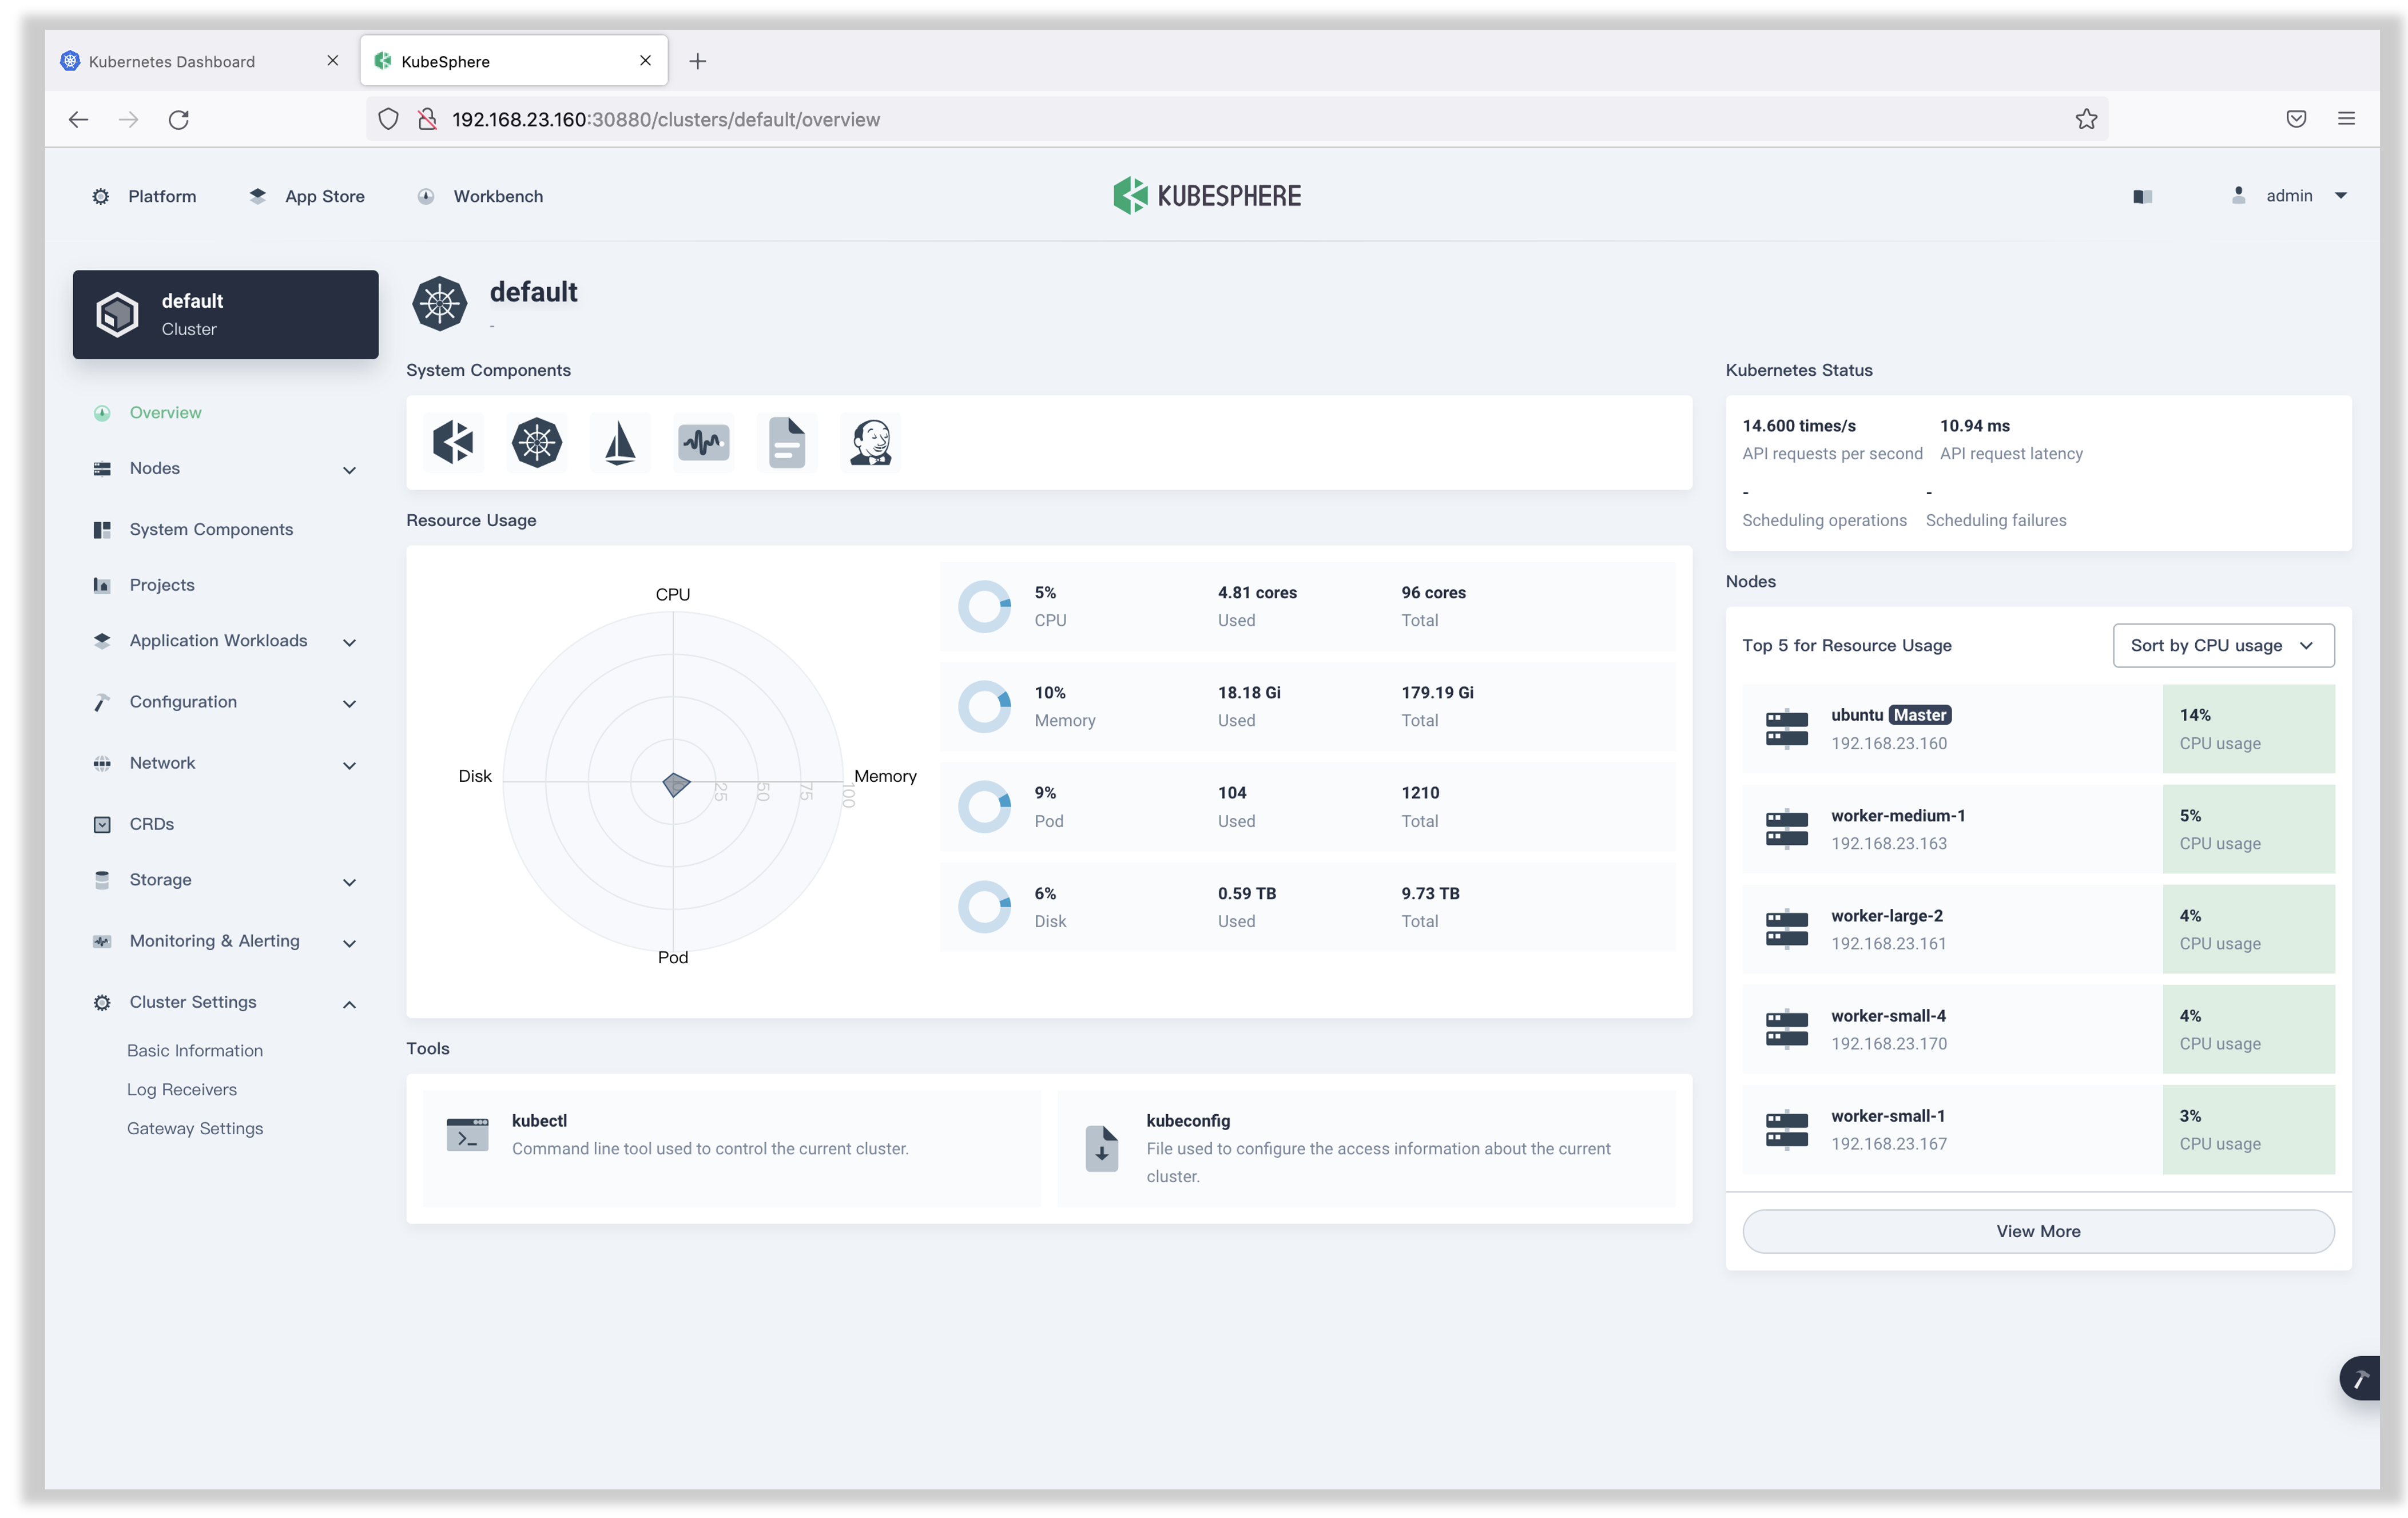Bookmark this page with the star icon
Viewport: 2408px width, 1518px height.
2086,119
